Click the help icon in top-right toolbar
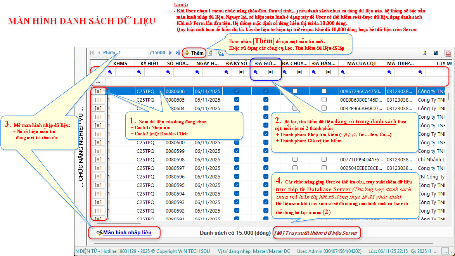 (x=424, y=53)
